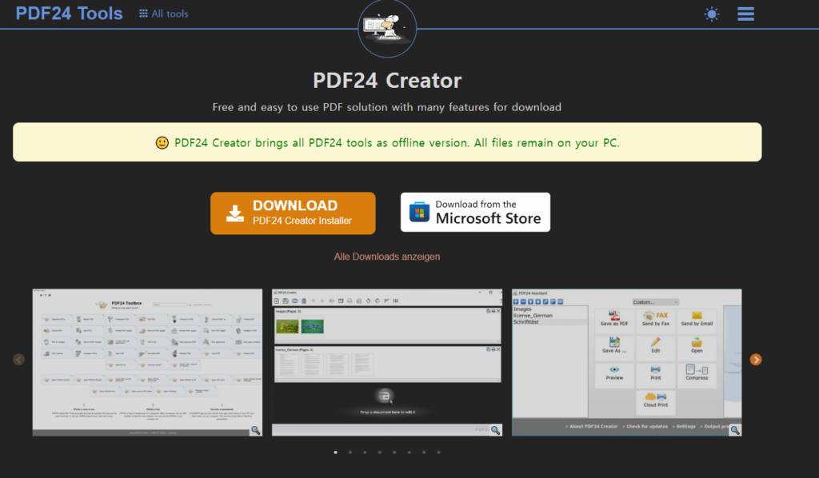Click Download from the Microsoft Store
Viewport: 819px width, 478px height.
tap(475, 212)
